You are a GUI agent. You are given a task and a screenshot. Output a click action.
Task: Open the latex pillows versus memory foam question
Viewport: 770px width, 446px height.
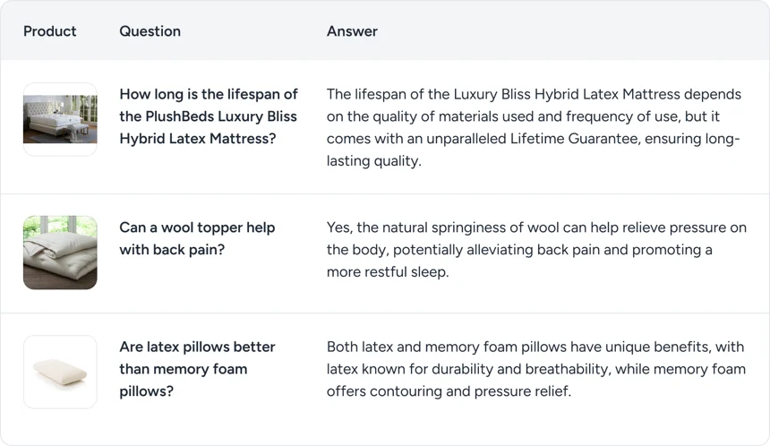tap(197, 369)
